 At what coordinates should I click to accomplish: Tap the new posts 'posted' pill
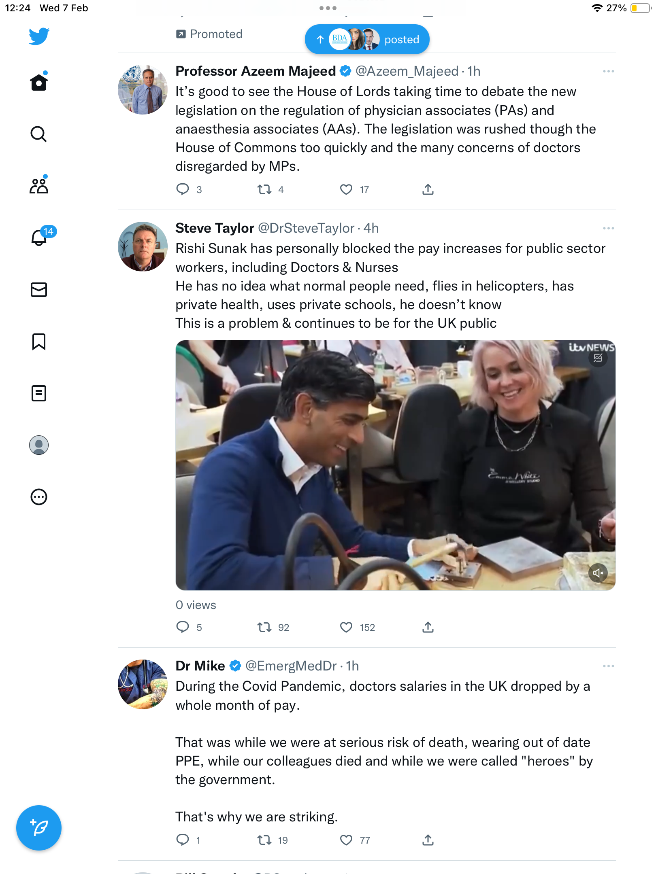pyautogui.click(x=367, y=39)
